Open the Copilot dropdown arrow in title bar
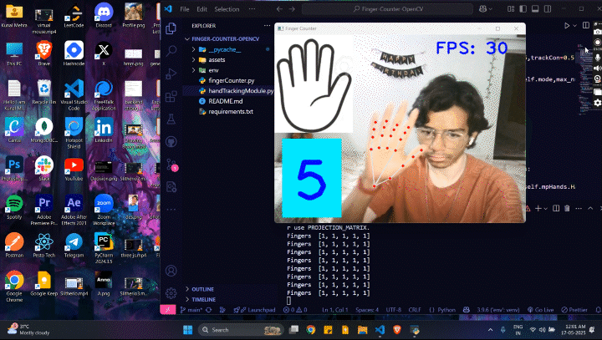The width and height of the screenshot is (602, 340). [490, 9]
